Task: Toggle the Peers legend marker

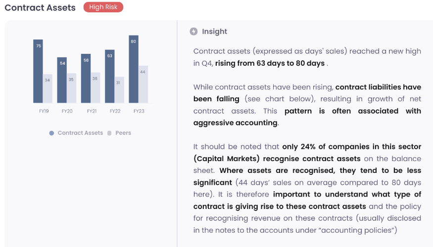Action: coord(109,133)
